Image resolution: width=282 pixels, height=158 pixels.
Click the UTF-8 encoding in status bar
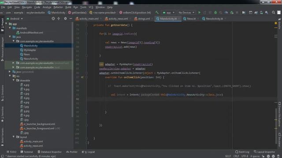tap(245, 156)
